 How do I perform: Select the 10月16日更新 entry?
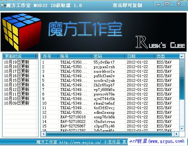17,76
